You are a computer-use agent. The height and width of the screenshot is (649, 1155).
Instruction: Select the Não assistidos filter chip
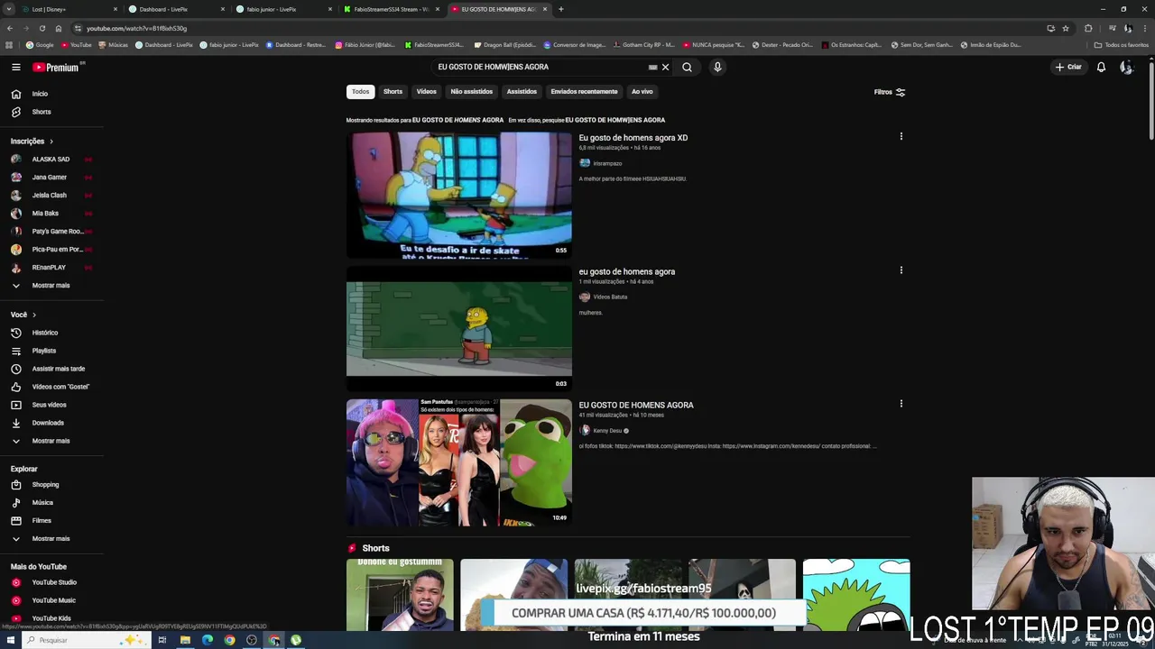[471, 92]
